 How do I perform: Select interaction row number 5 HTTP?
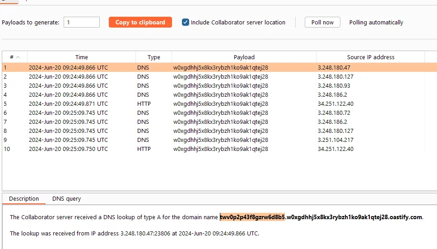(214, 104)
